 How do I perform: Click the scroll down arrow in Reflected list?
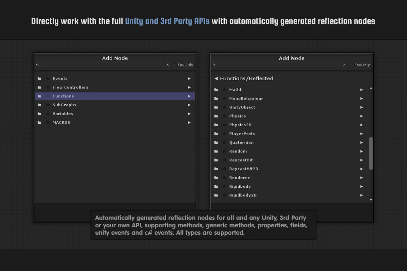[x=371, y=200]
